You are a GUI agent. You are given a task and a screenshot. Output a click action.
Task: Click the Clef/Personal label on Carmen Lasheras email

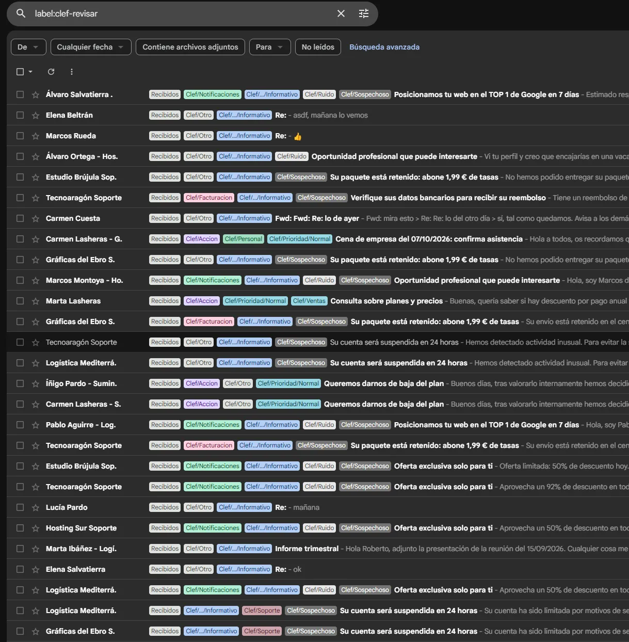(244, 239)
